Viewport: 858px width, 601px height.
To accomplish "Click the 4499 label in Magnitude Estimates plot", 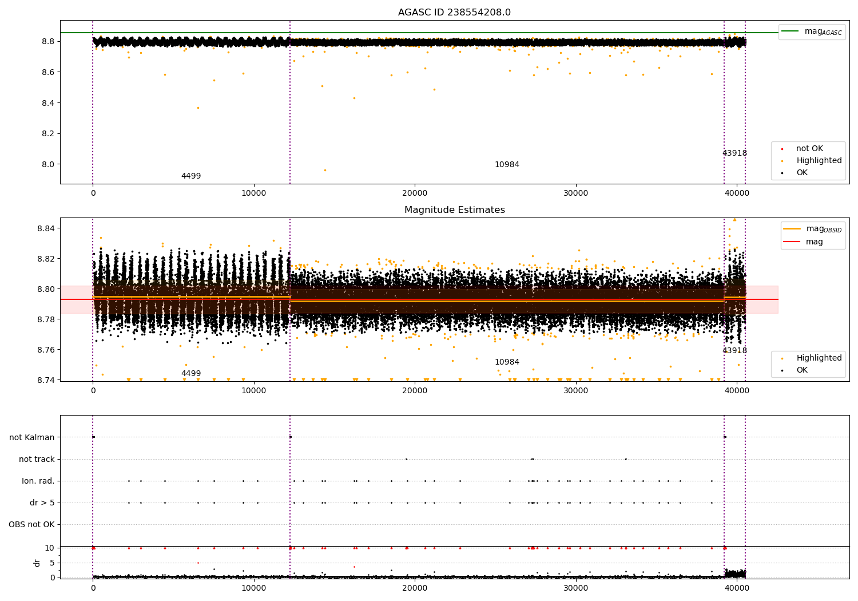I will [191, 374].
